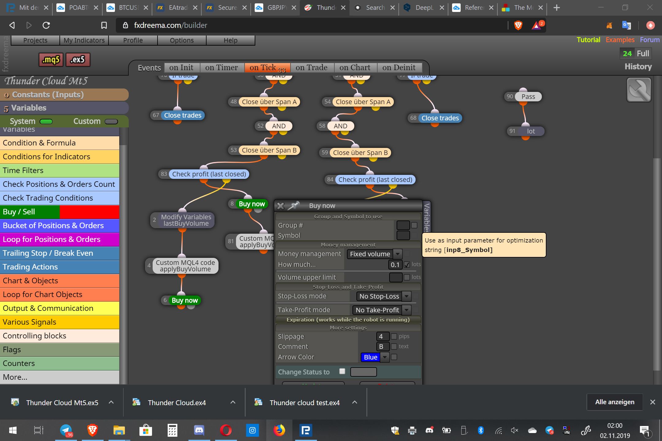Enable the Change Status to checkbox
The image size is (662, 441).
point(342,371)
